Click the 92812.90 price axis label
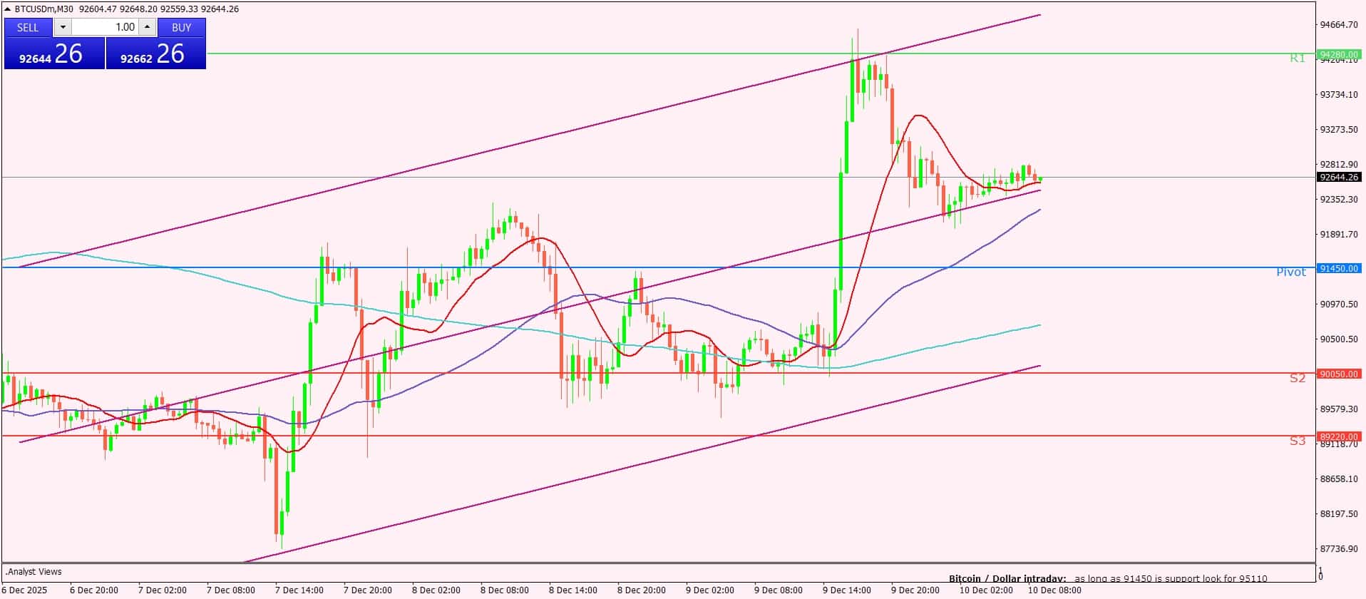Image resolution: width=1366 pixels, height=599 pixels. point(1339,164)
